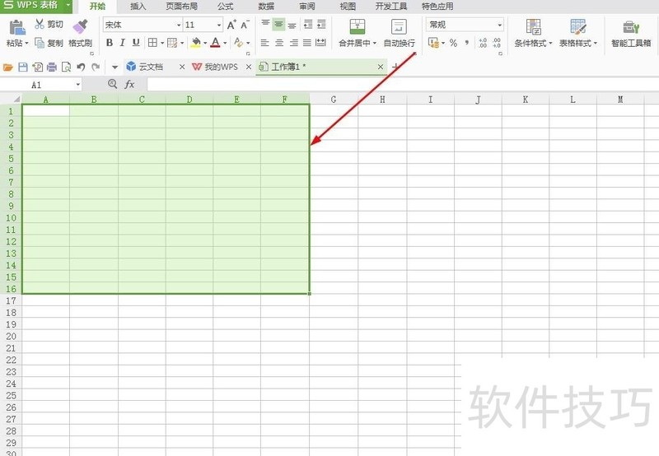659x456 pixels.
Task: Apply cell borders icon
Action: point(152,43)
